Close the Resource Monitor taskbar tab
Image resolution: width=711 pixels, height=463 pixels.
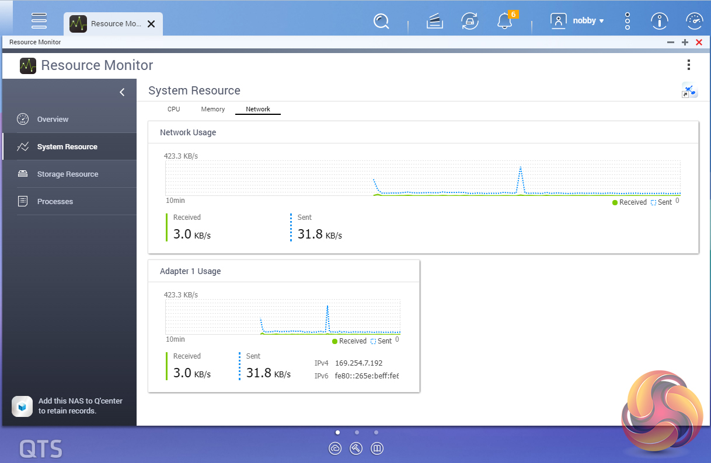(151, 24)
